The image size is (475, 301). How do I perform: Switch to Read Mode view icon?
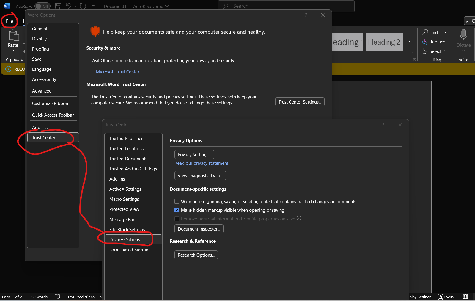(x=465, y=297)
